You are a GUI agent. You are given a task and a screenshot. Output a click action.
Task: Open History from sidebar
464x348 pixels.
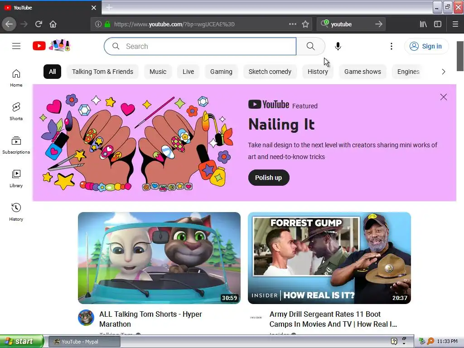point(16,212)
